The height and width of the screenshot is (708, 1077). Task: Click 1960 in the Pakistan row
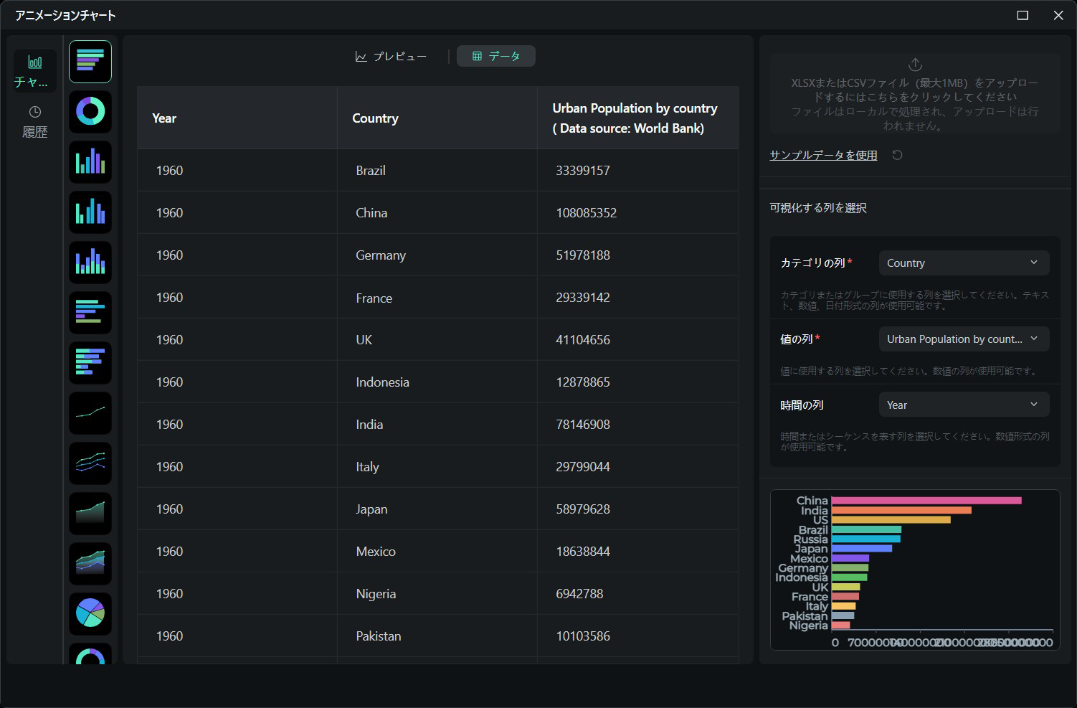[169, 636]
